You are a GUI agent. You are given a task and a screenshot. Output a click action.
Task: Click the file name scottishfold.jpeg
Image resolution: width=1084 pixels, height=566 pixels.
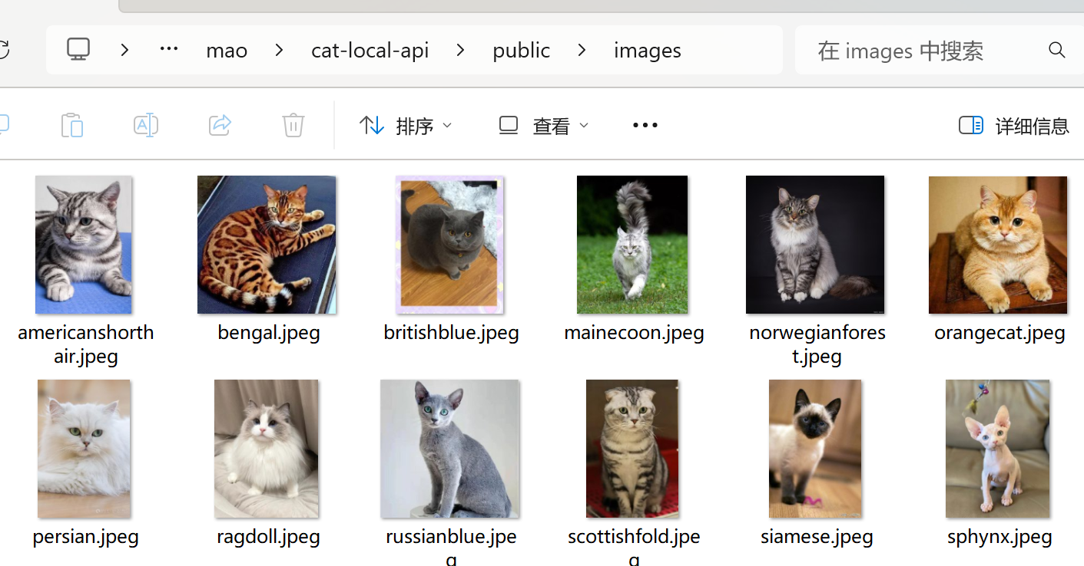634,546
